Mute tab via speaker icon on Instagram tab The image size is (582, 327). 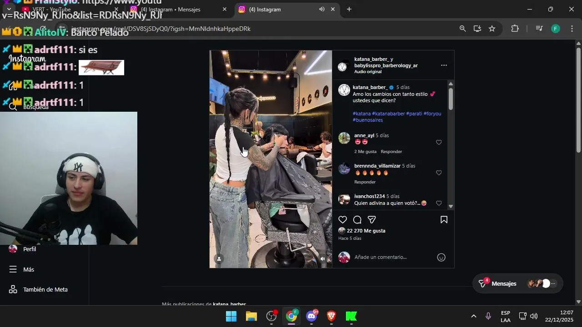[322, 9]
